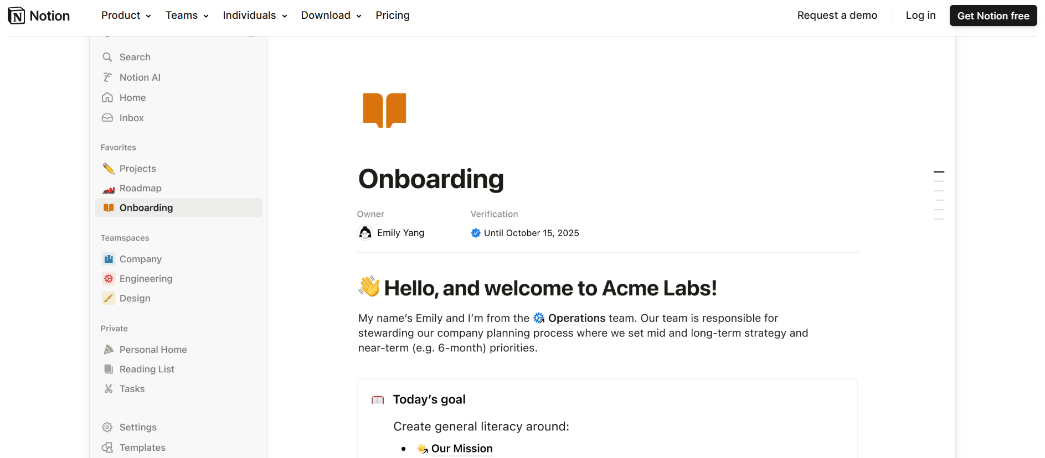Open the Roadmap favorite page
1045x458 pixels.
(x=140, y=188)
